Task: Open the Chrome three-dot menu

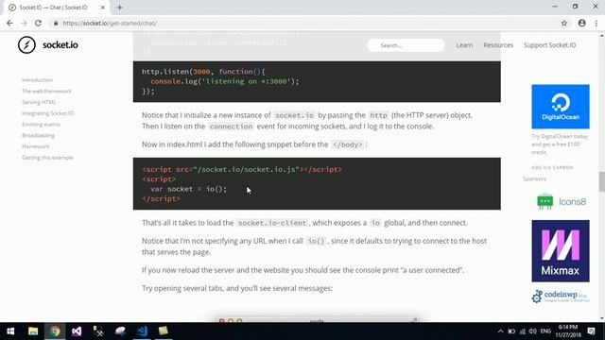Action: [x=596, y=23]
